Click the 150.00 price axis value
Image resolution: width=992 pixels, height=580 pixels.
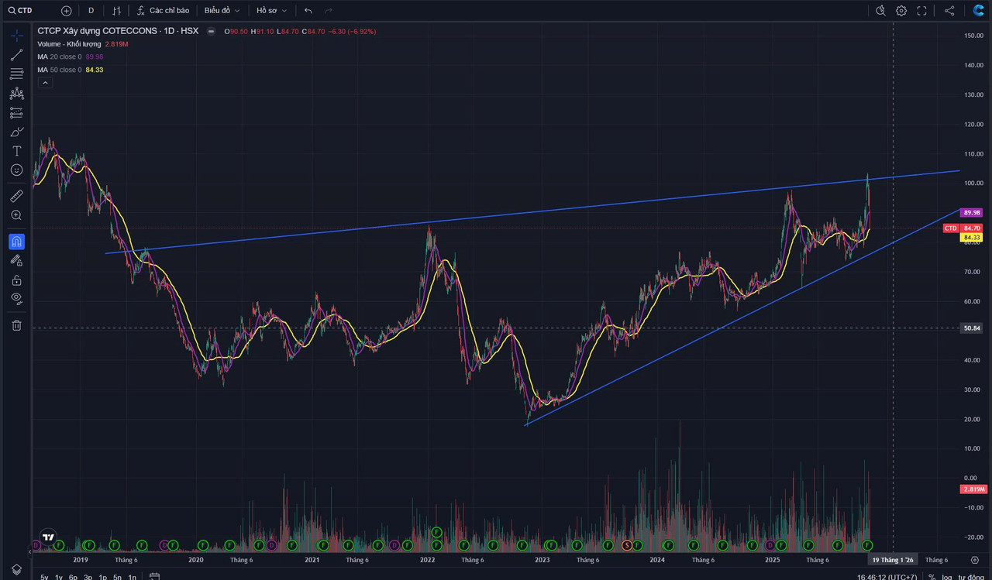[973, 36]
